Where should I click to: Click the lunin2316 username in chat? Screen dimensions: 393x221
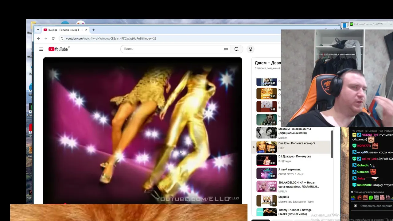tap(364, 185)
